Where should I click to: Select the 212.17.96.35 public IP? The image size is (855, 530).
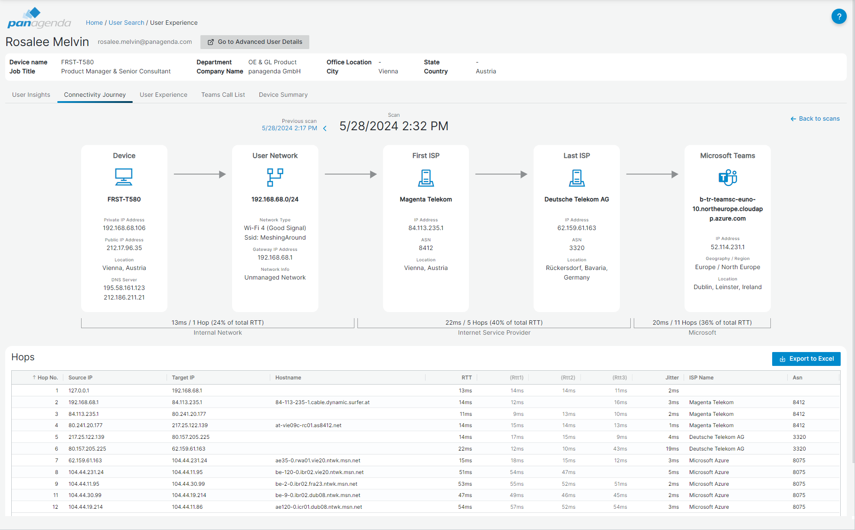[124, 248]
